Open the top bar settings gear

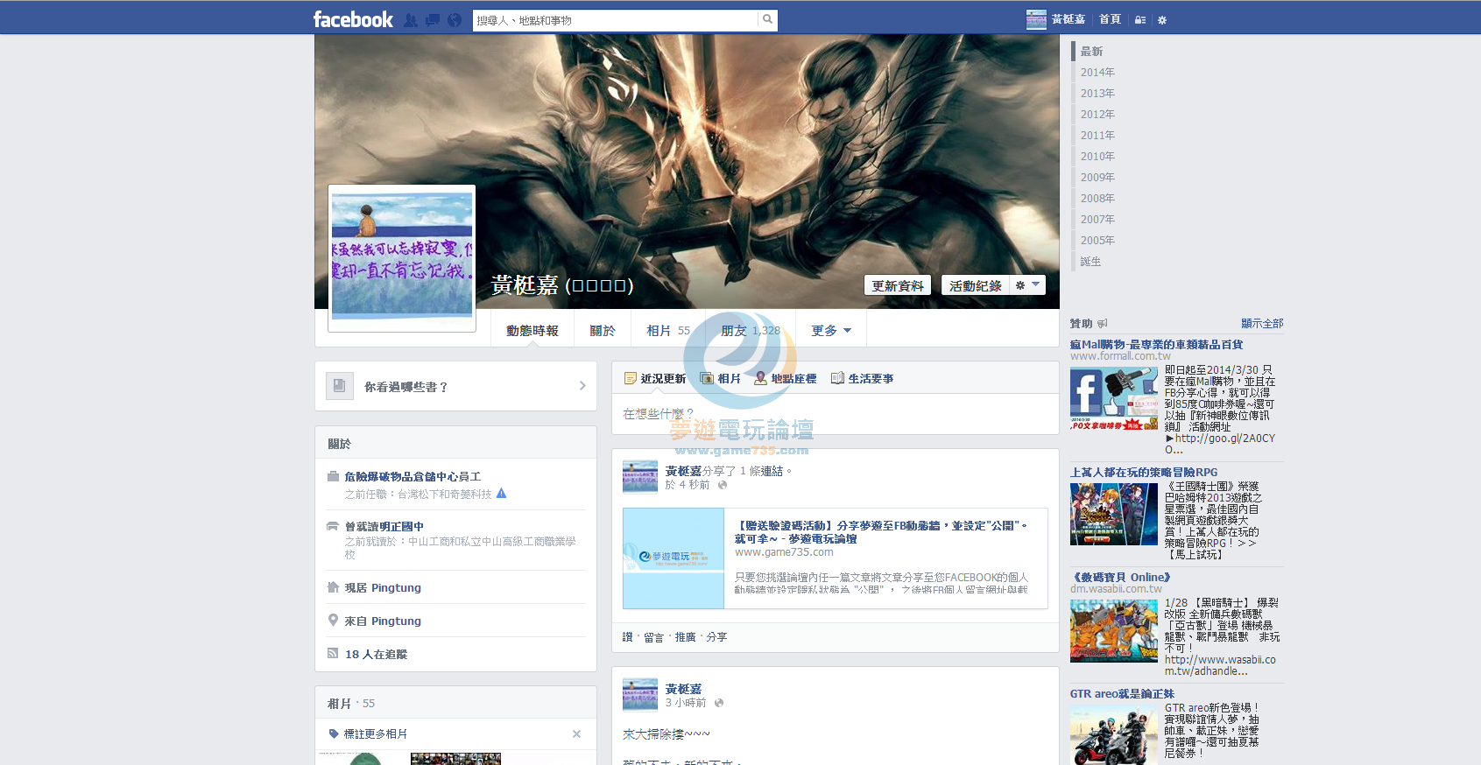pos(1162,20)
